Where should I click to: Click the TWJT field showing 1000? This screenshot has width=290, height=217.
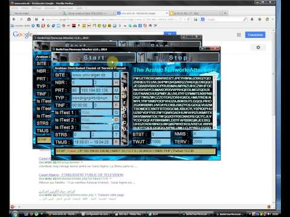click(161, 142)
